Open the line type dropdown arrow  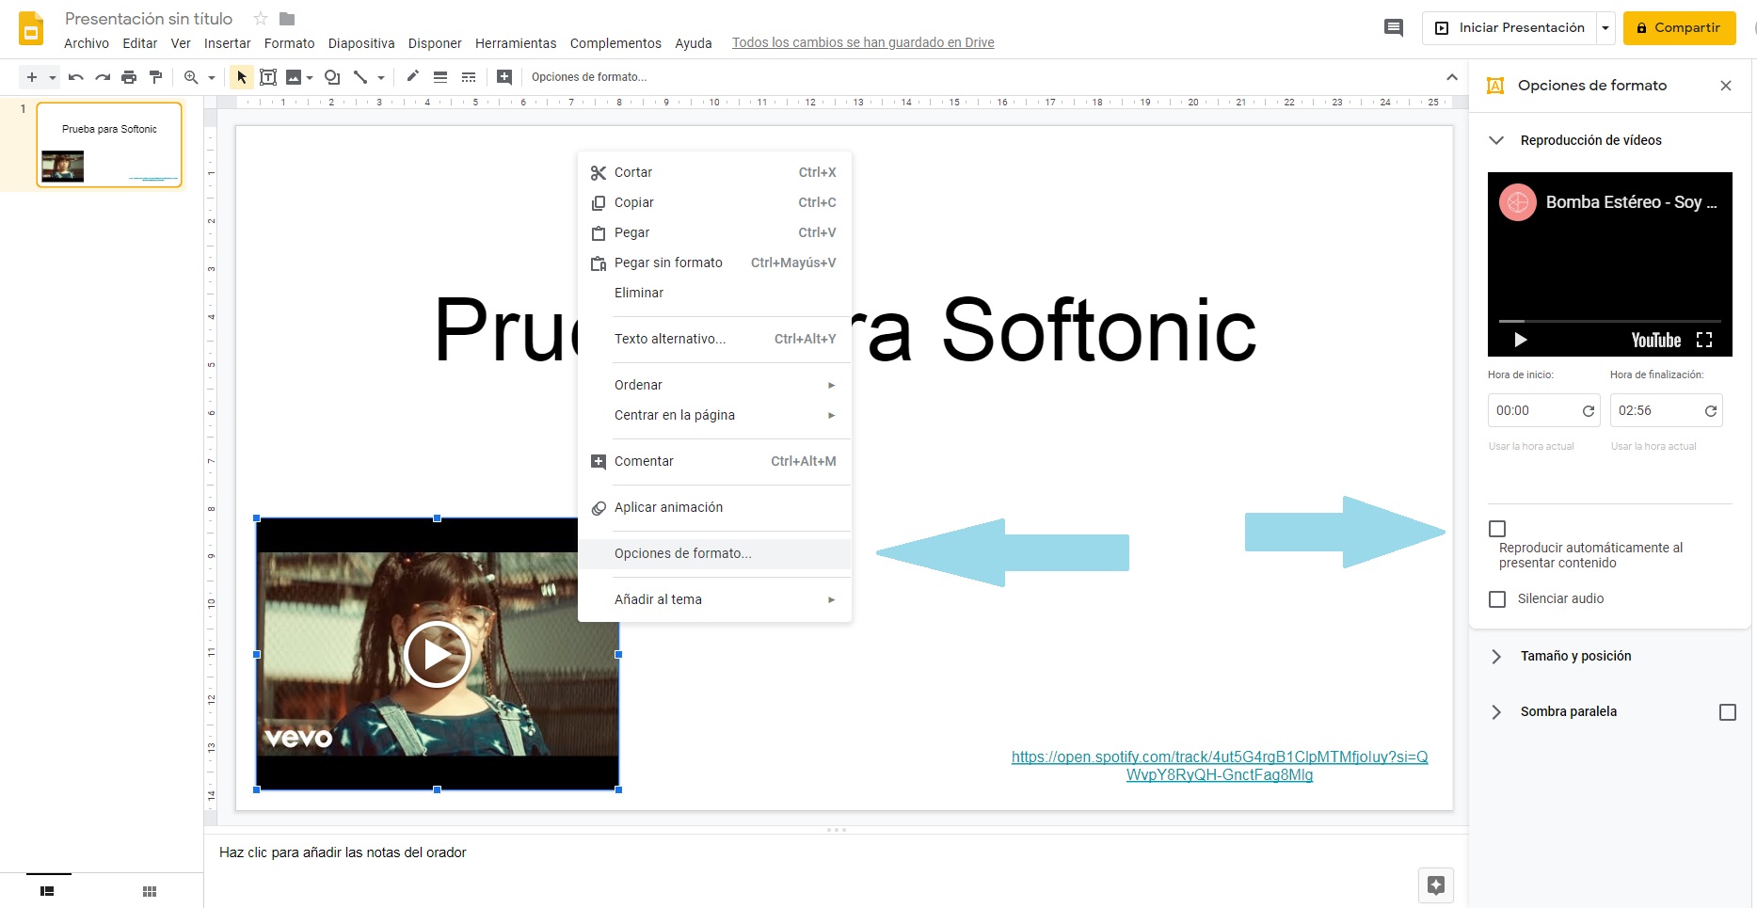(x=381, y=77)
